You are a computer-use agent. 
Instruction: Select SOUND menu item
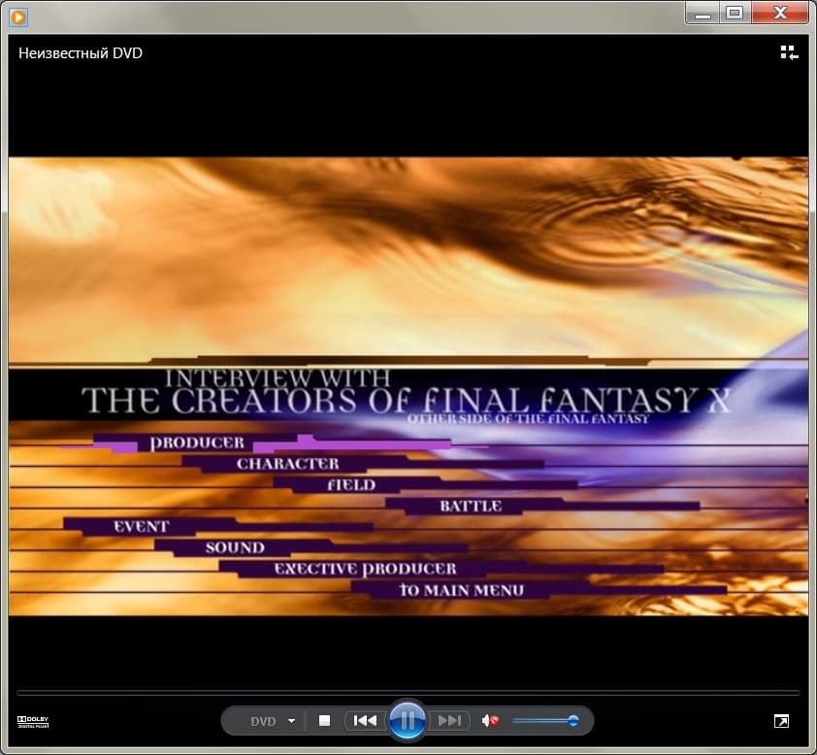235,547
